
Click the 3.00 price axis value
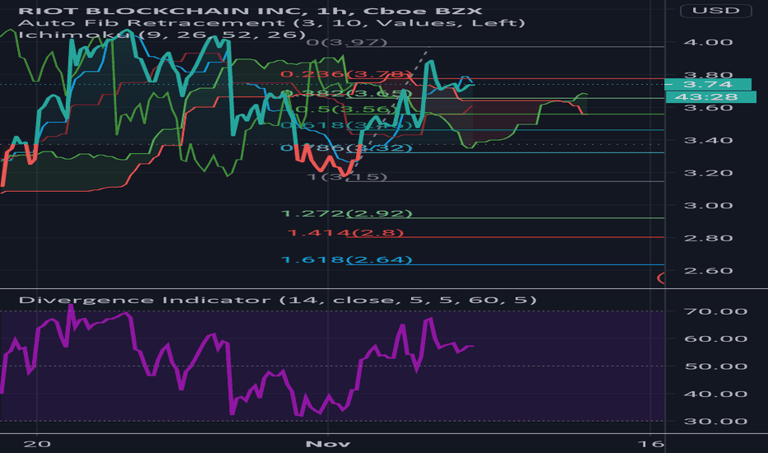tap(708, 206)
